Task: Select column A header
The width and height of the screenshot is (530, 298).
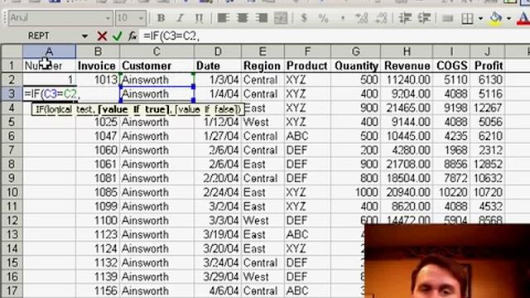Action: coord(49,51)
